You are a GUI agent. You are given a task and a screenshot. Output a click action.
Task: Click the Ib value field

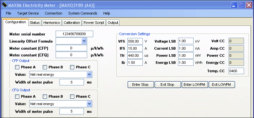coord(135,63)
